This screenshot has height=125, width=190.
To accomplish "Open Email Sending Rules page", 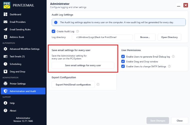I will (20, 29).
